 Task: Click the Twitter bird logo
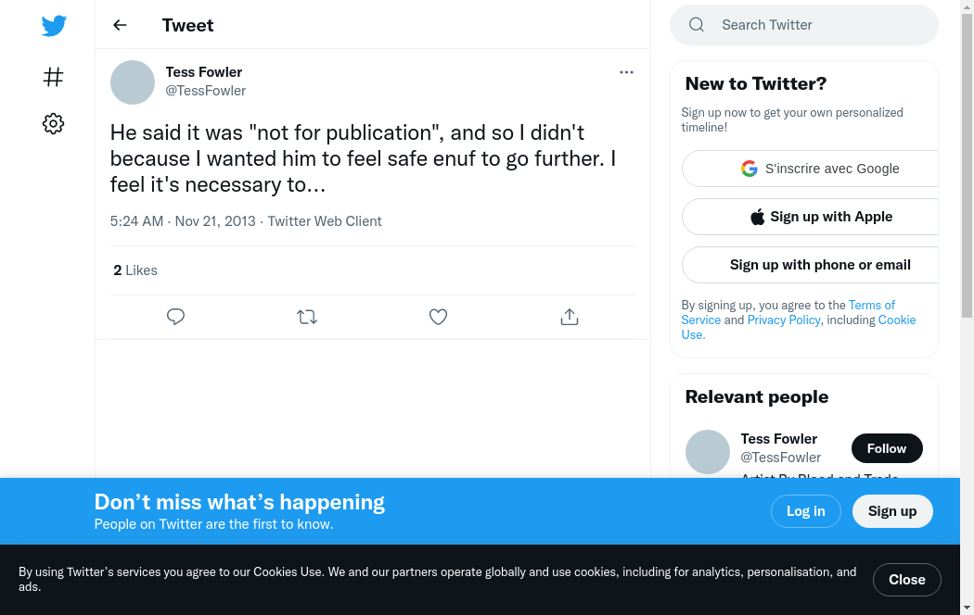(x=54, y=26)
